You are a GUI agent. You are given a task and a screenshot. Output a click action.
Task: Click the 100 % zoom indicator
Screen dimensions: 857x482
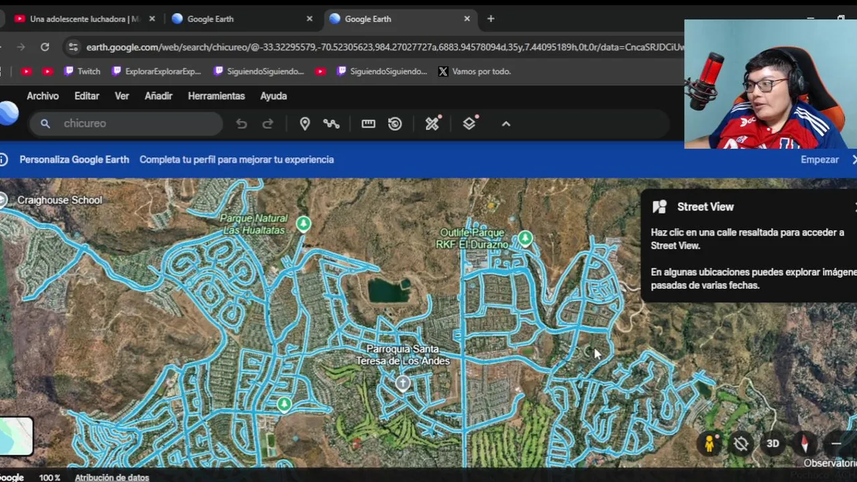tap(50, 477)
